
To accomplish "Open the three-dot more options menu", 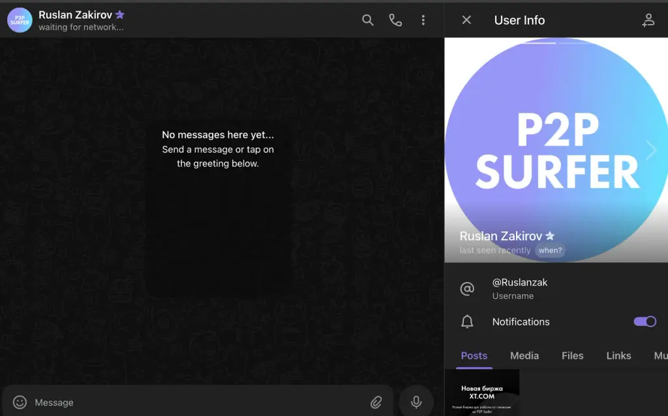I will coord(423,20).
